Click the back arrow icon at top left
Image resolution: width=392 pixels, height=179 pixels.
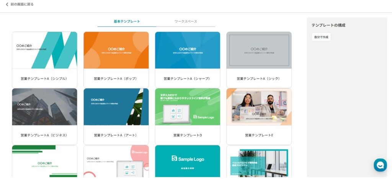(x=7, y=4)
